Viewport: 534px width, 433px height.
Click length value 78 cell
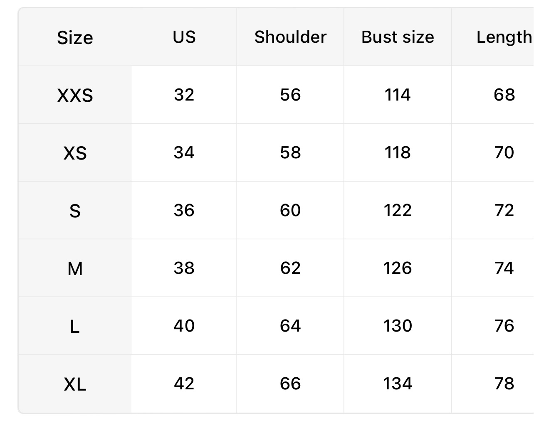[504, 384]
